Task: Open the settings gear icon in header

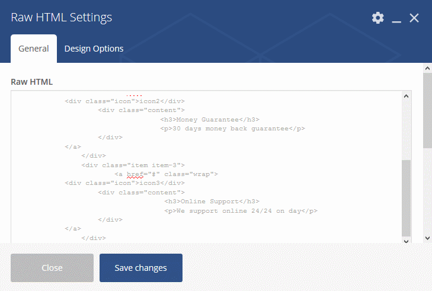Action: coord(377,18)
